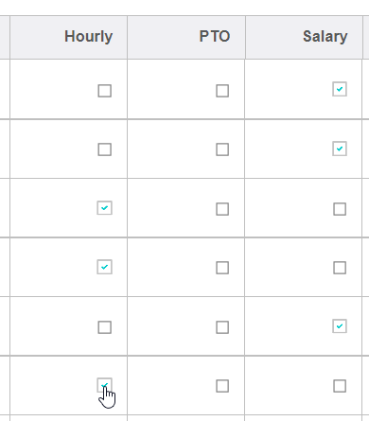The width and height of the screenshot is (369, 421).
Task: Enable Hourly in the second row
Action: pos(105,149)
